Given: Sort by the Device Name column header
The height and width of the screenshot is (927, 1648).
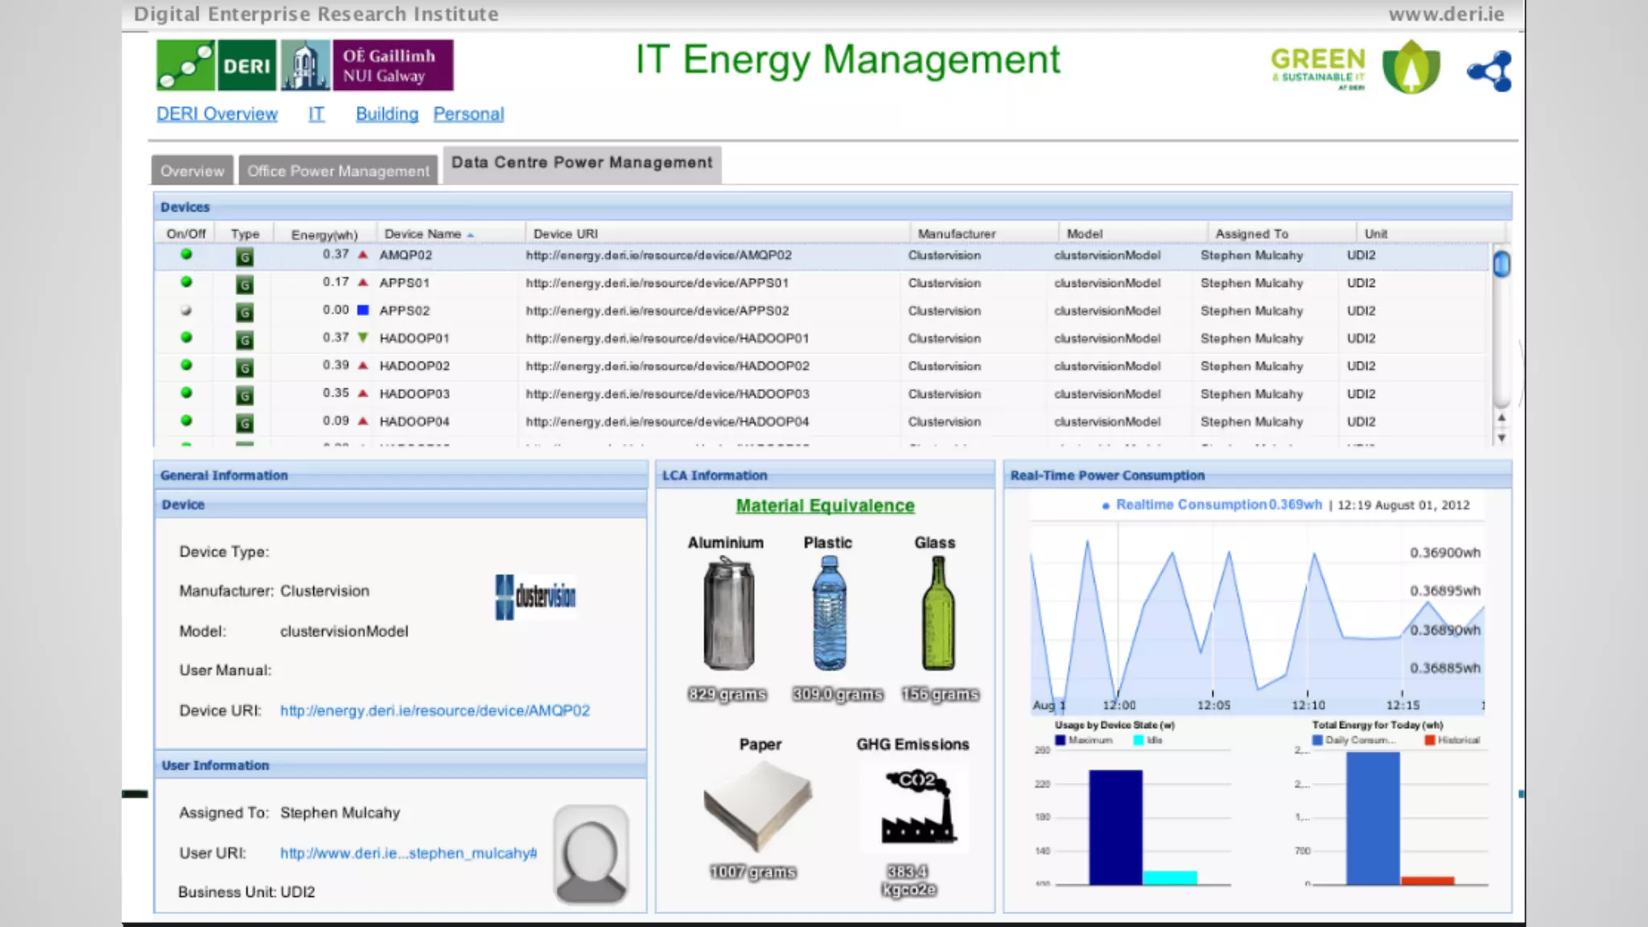Looking at the screenshot, I should [423, 234].
